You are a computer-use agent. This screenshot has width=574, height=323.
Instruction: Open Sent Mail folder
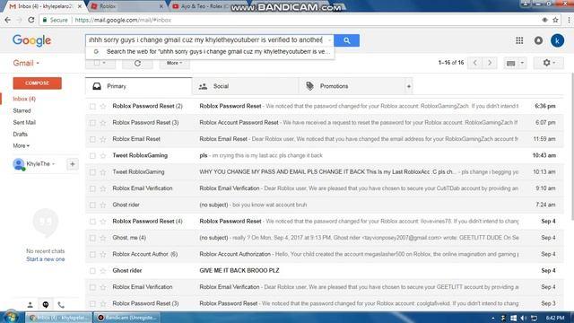[x=24, y=122]
